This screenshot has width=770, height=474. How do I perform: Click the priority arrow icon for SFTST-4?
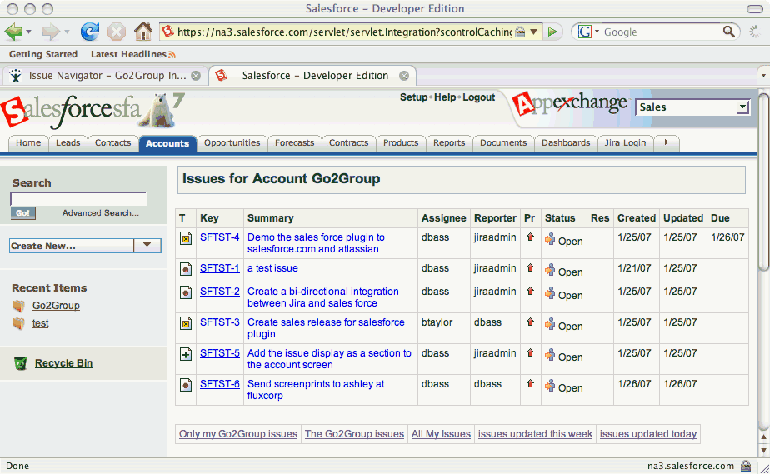pos(530,237)
